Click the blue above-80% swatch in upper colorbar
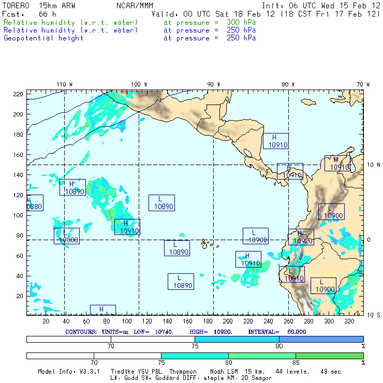 point(321,339)
